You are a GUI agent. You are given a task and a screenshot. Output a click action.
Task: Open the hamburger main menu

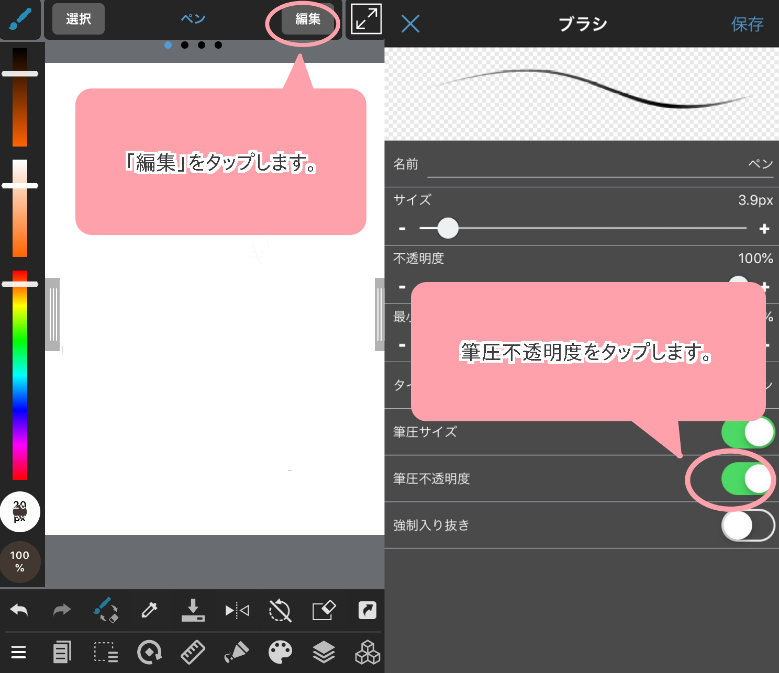coord(19,652)
